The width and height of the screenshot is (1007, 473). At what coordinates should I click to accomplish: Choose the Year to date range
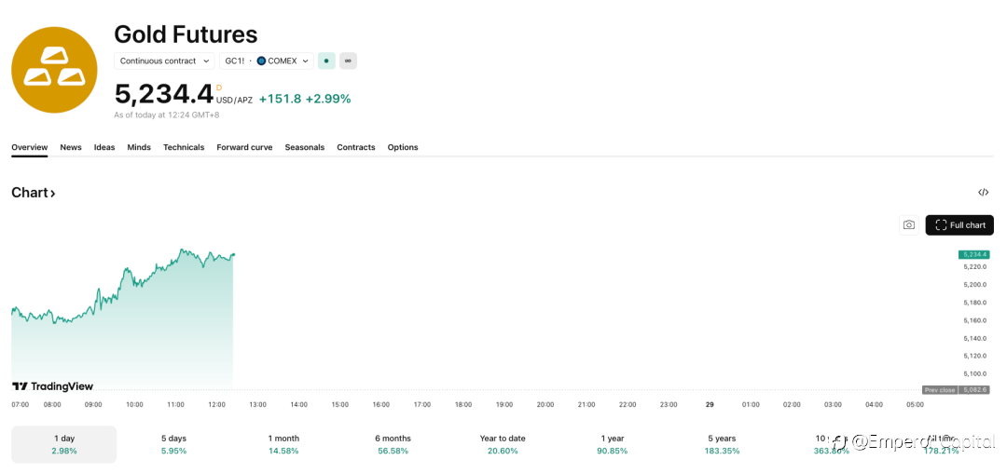click(x=503, y=444)
